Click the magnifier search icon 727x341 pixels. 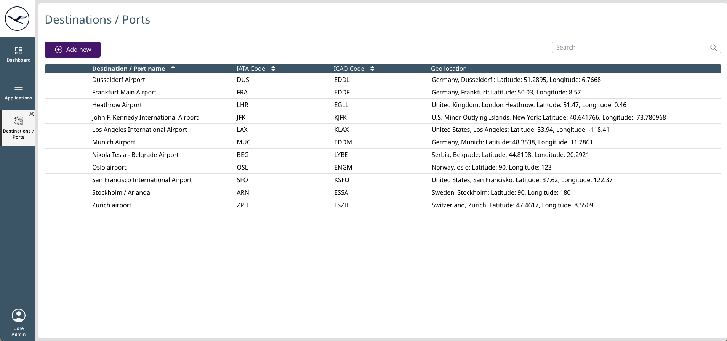point(713,48)
